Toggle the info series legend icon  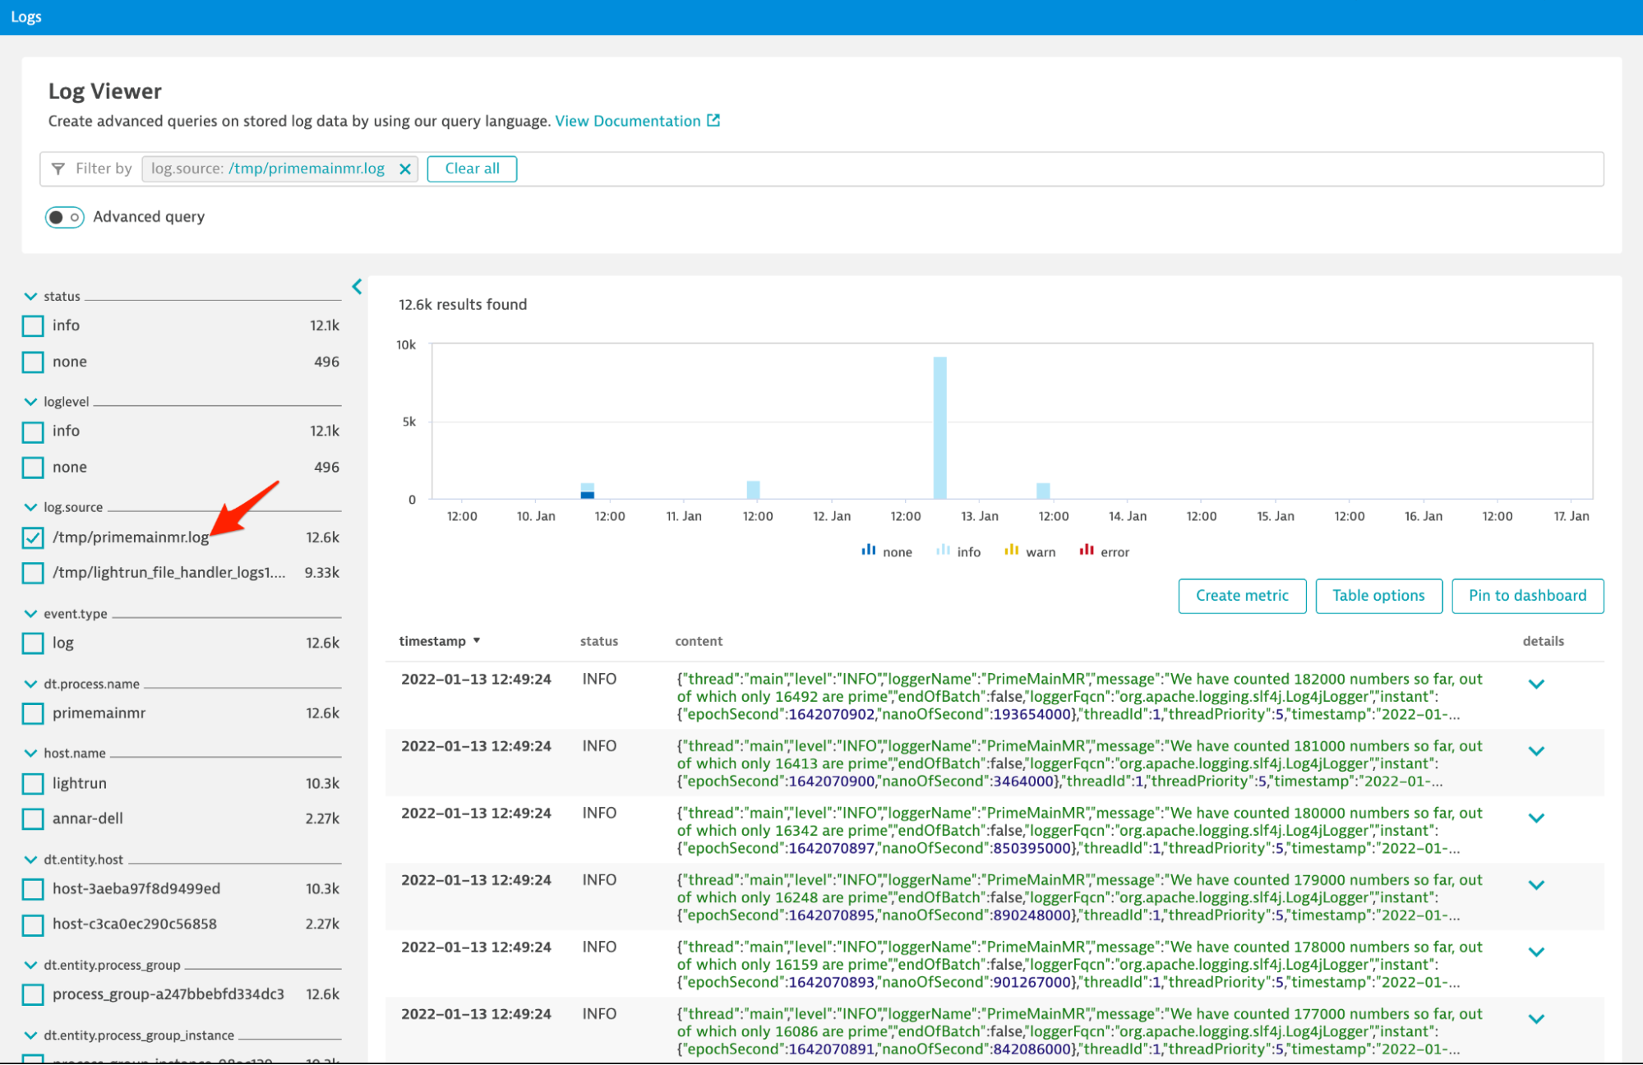click(943, 551)
